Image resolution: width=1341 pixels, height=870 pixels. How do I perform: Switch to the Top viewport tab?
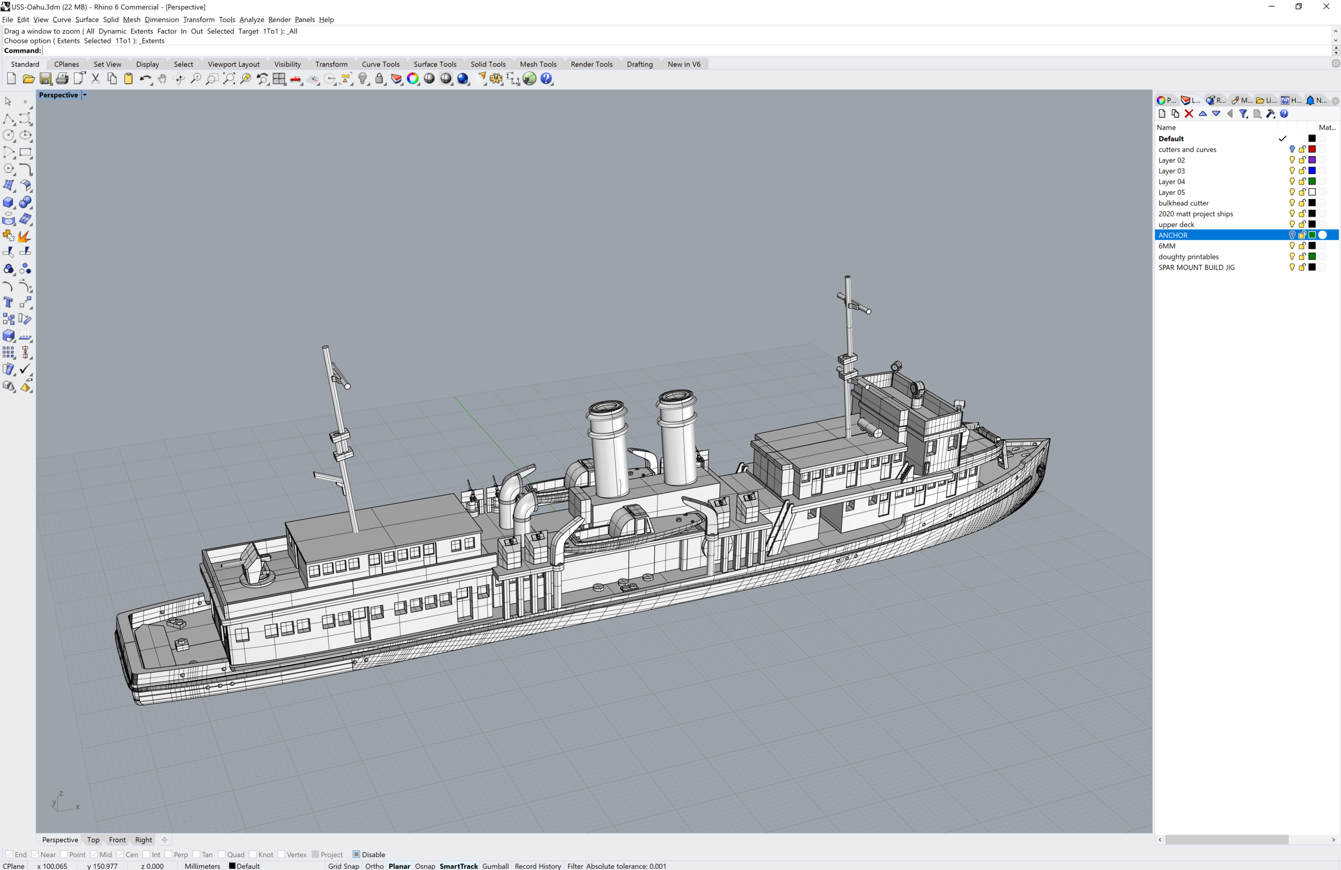pos(93,840)
